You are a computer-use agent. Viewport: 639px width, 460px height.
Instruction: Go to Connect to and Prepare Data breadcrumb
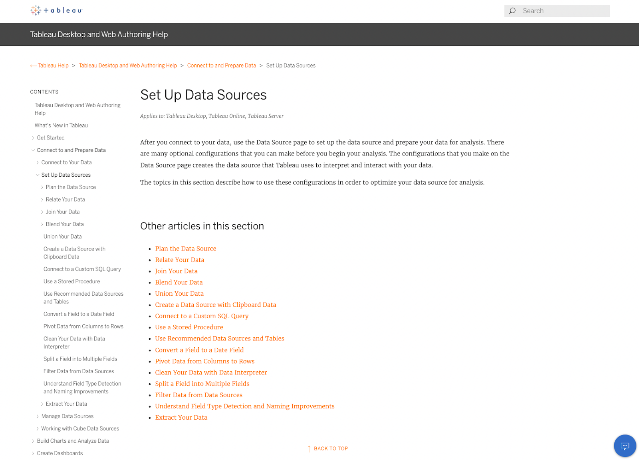[x=221, y=66]
